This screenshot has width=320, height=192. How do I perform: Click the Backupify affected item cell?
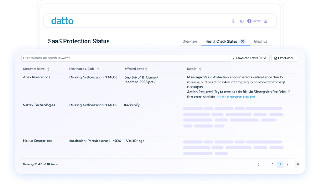pyautogui.click(x=132, y=105)
